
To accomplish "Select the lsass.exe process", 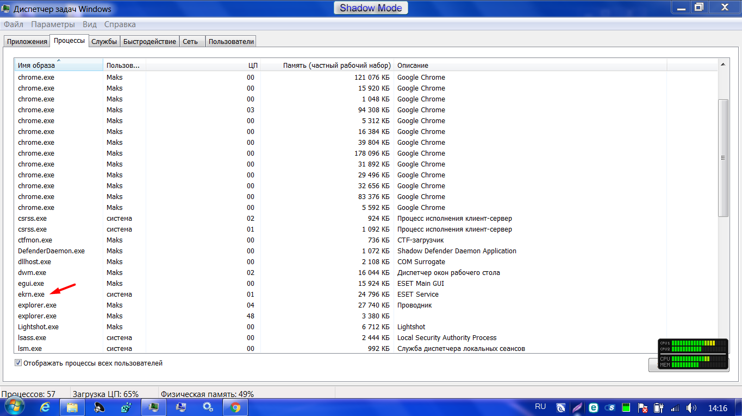I will tap(366, 338).
